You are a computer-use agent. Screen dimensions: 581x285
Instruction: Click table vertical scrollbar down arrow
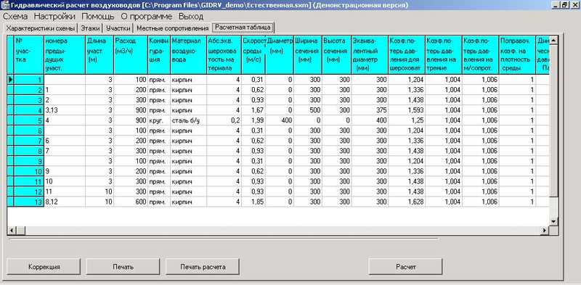click(553, 221)
